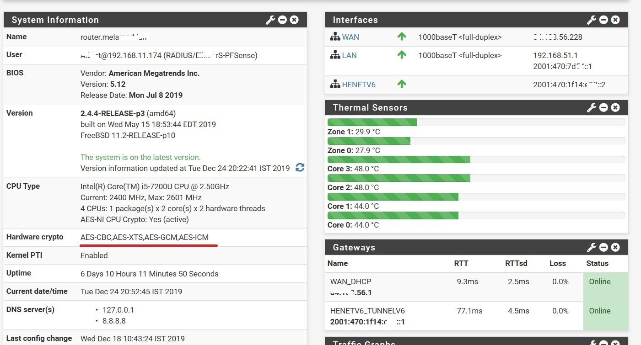Minimize the Interfaces widget panel
Viewport: 641px width, 345px height.
(604, 20)
